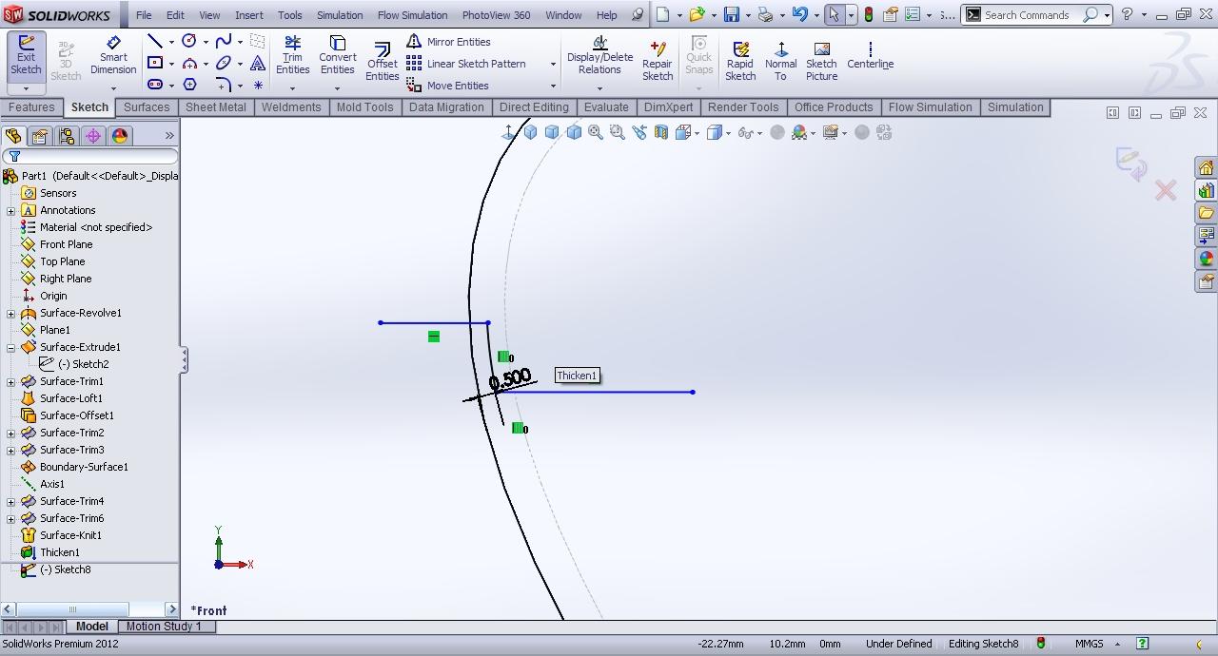Image resolution: width=1218 pixels, height=656 pixels.
Task: Pick the Spline sketch tool
Action: tap(224, 42)
